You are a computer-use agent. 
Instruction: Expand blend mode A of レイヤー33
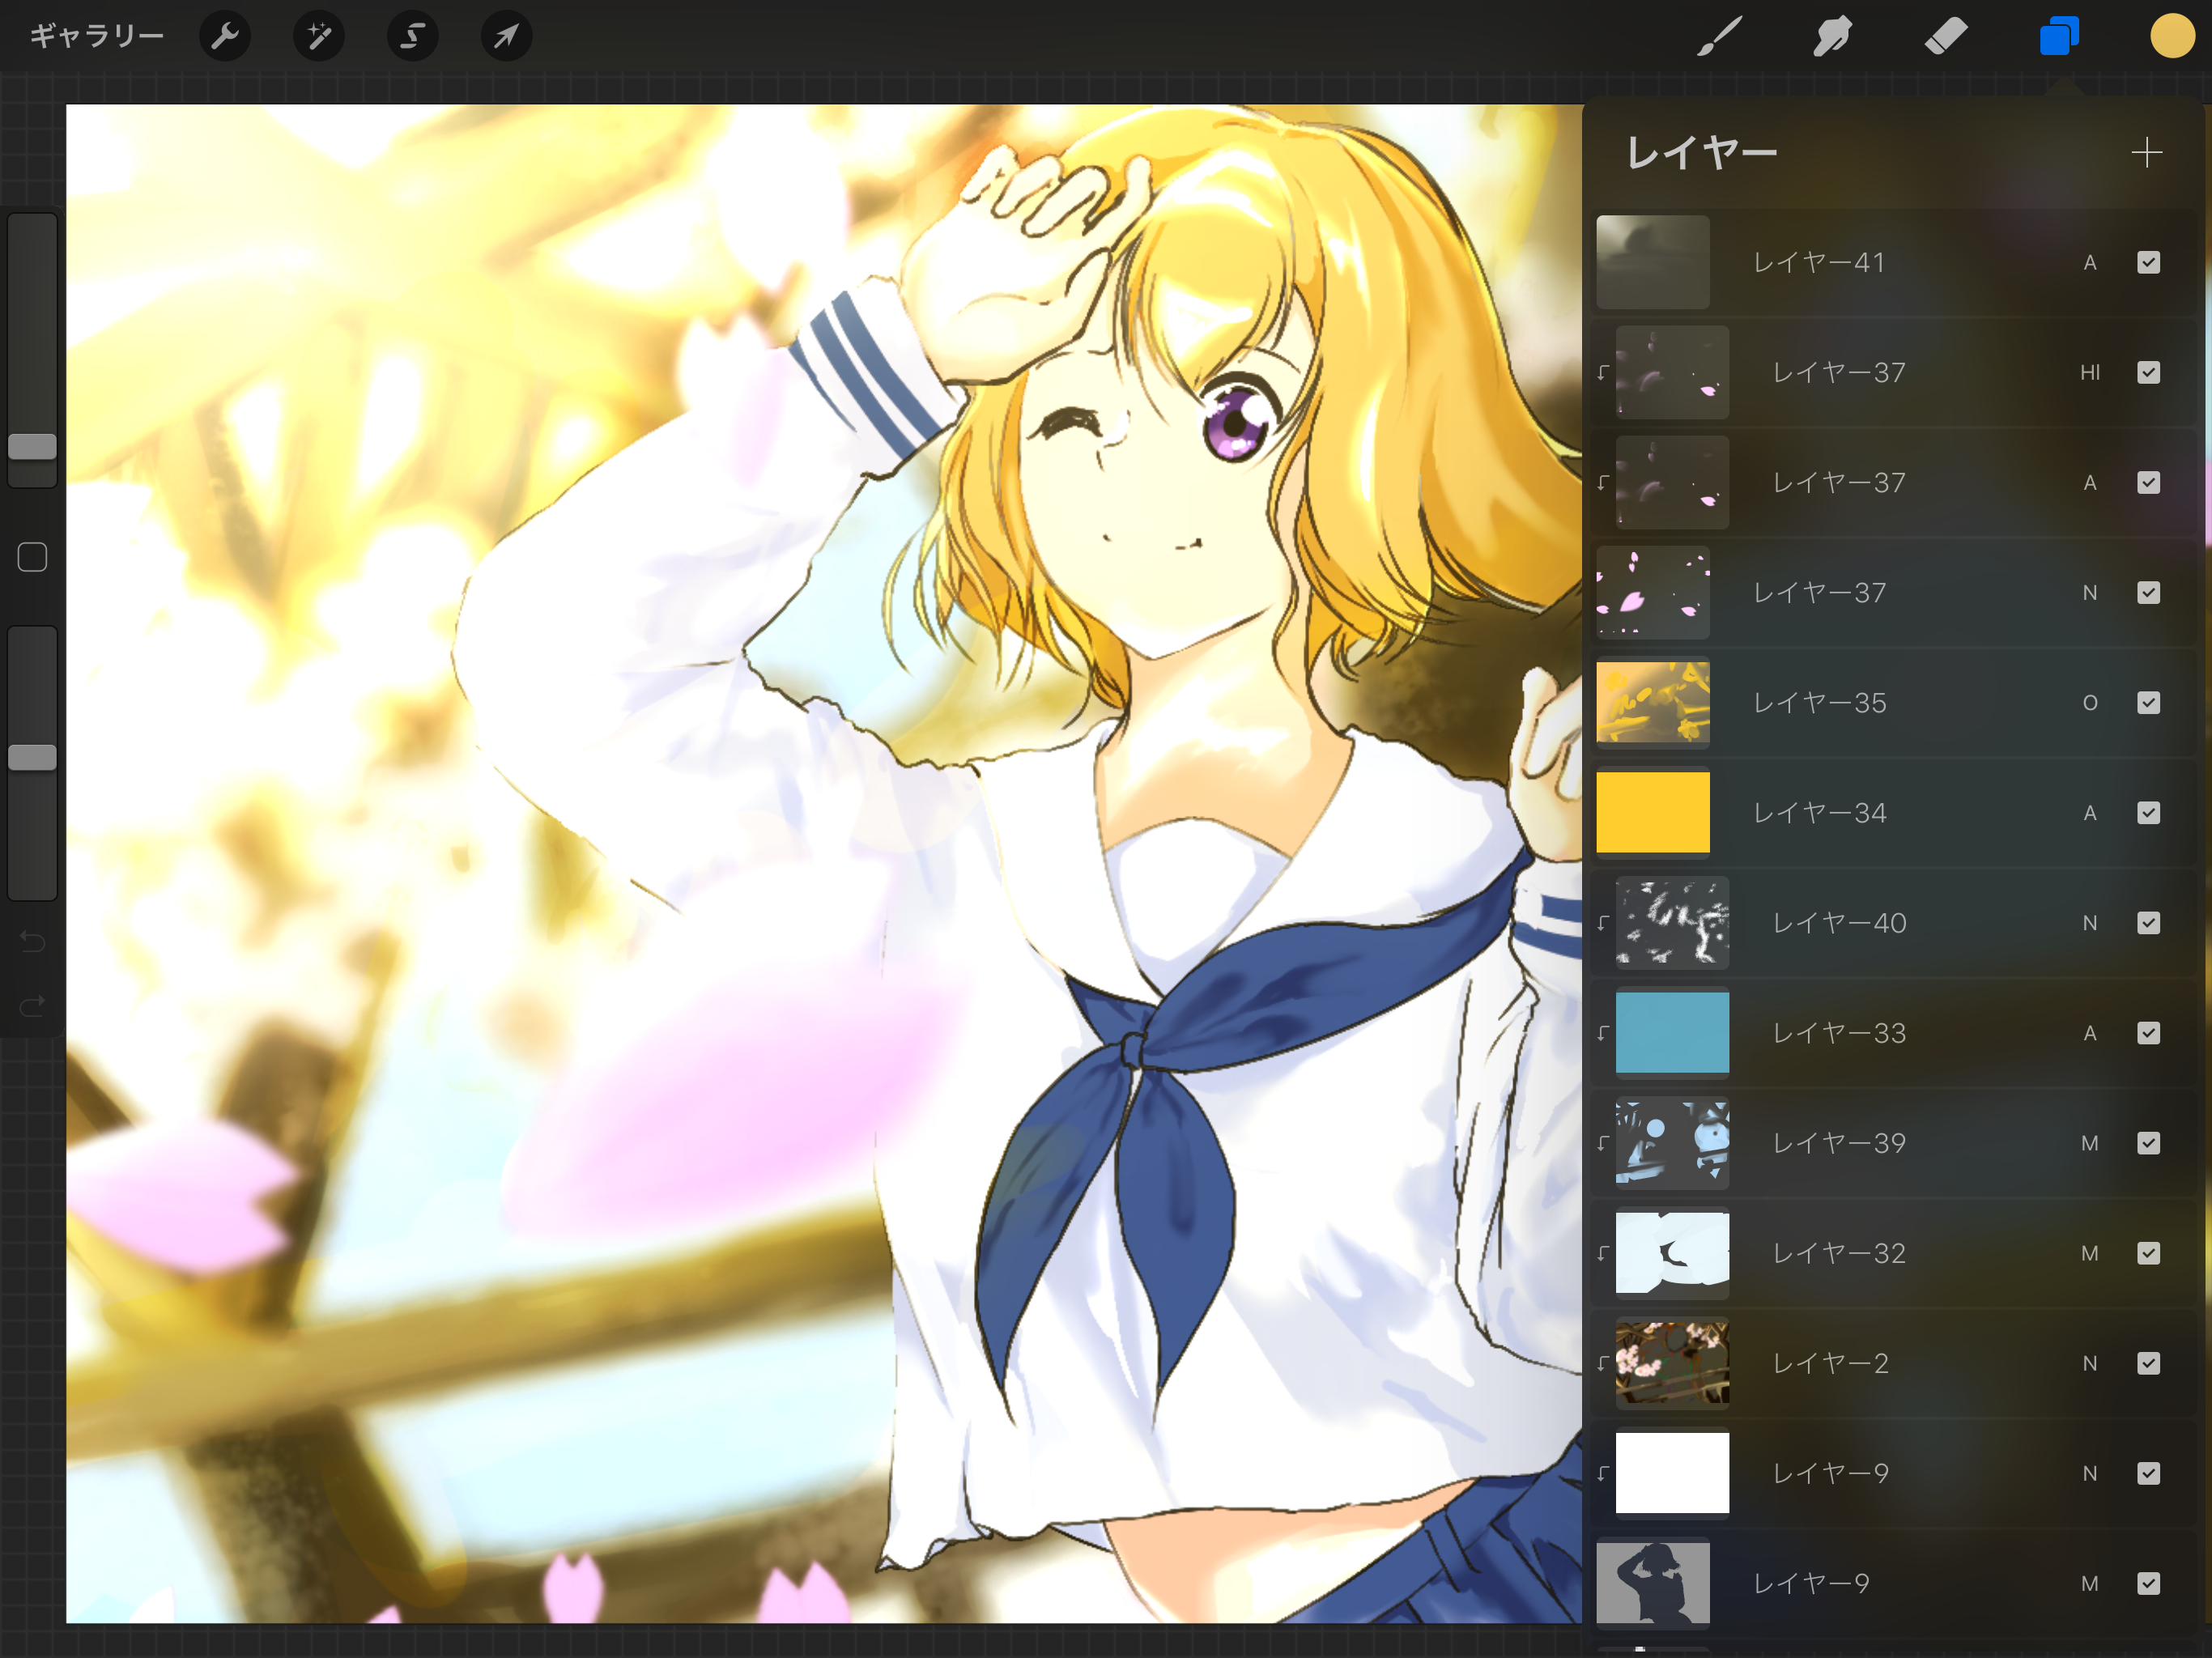(2089, 1033)
